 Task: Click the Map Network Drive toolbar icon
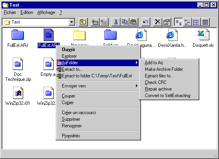pyautogui.click(x=95, y=22)
